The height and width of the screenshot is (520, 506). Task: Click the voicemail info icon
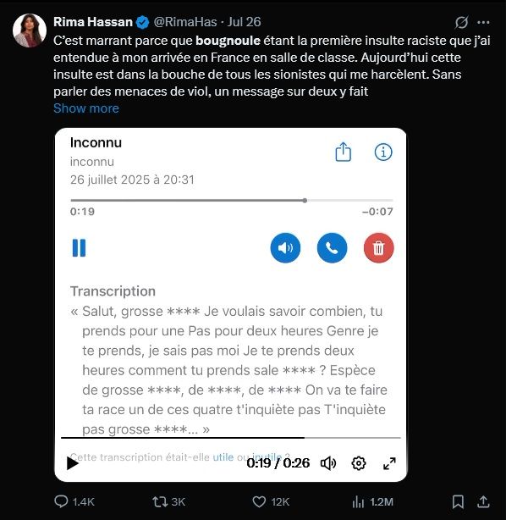(383, 152)
